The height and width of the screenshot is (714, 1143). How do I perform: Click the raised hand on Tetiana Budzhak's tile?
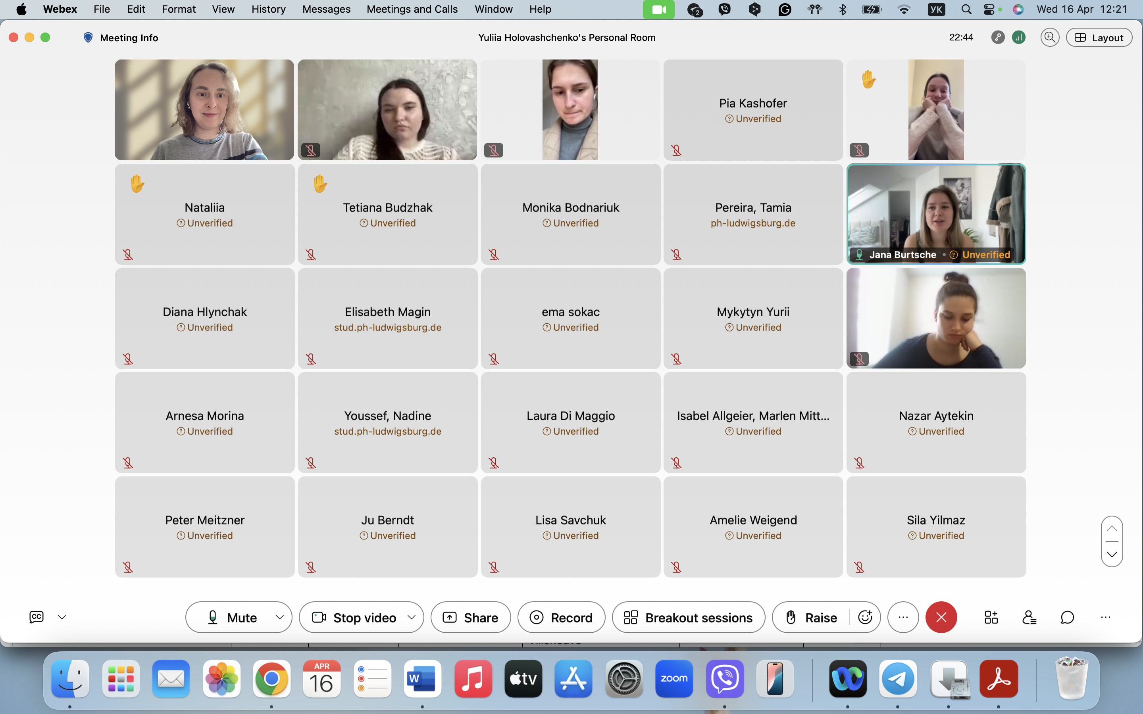tap(320, 183)
